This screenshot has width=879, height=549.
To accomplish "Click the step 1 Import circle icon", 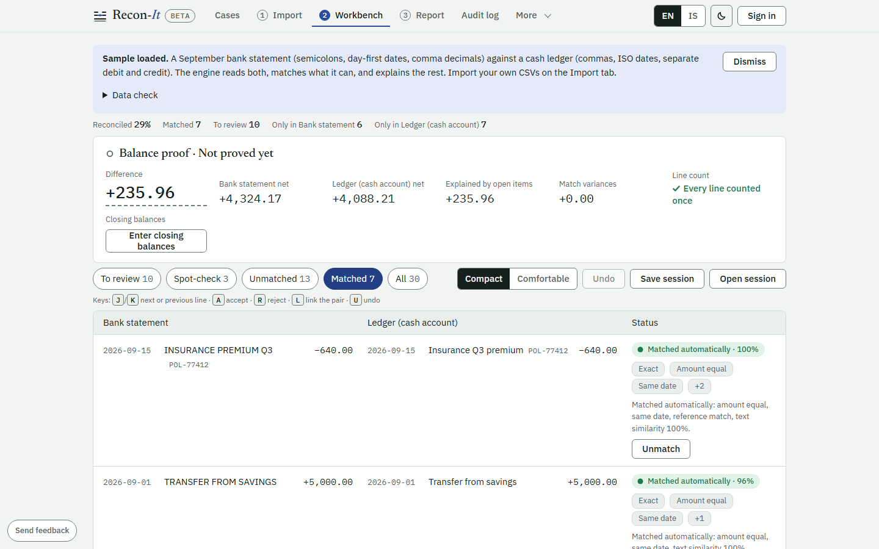I will click(262, 15).
